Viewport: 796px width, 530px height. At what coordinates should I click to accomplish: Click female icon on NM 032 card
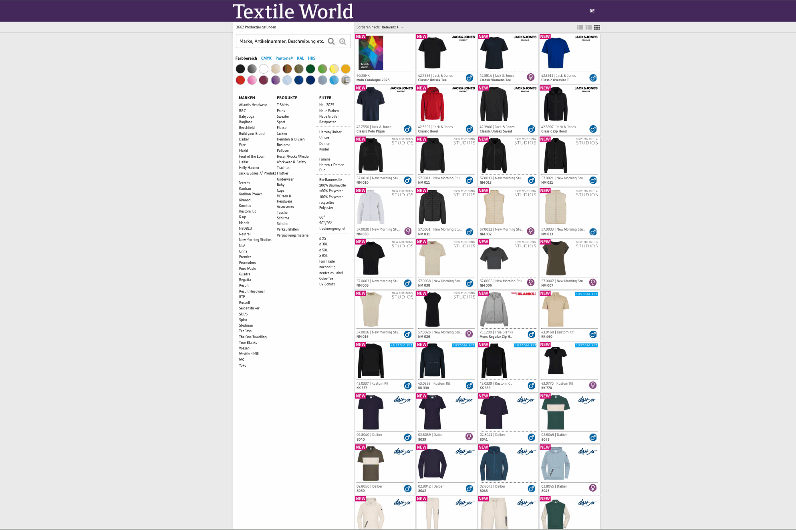pyautogui.click(x=531, y=231)
